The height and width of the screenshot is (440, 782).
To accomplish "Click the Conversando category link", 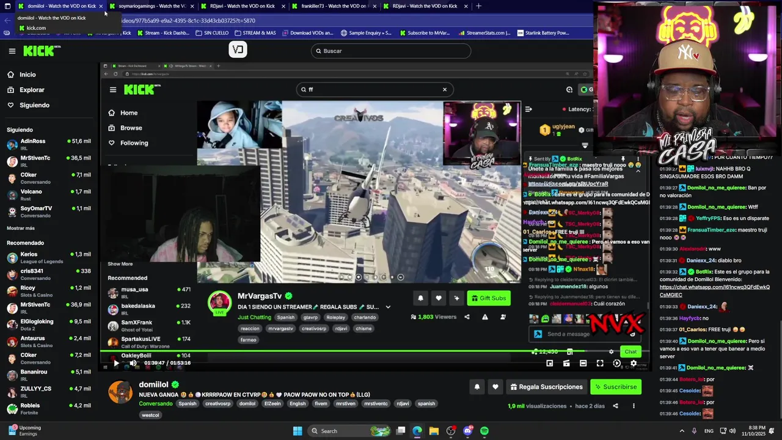I will pos(156,403).
